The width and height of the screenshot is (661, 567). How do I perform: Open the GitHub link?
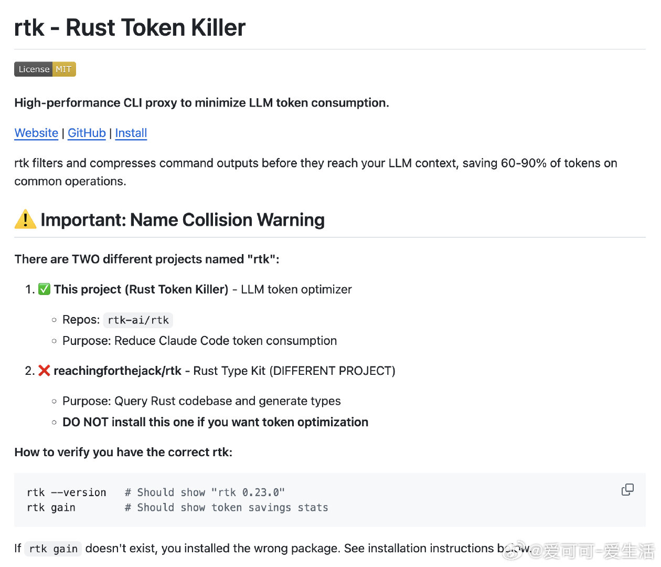87,133
